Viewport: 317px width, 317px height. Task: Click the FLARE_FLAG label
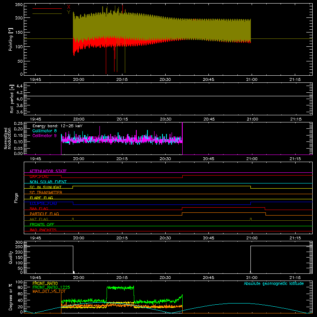click(41, 198)
